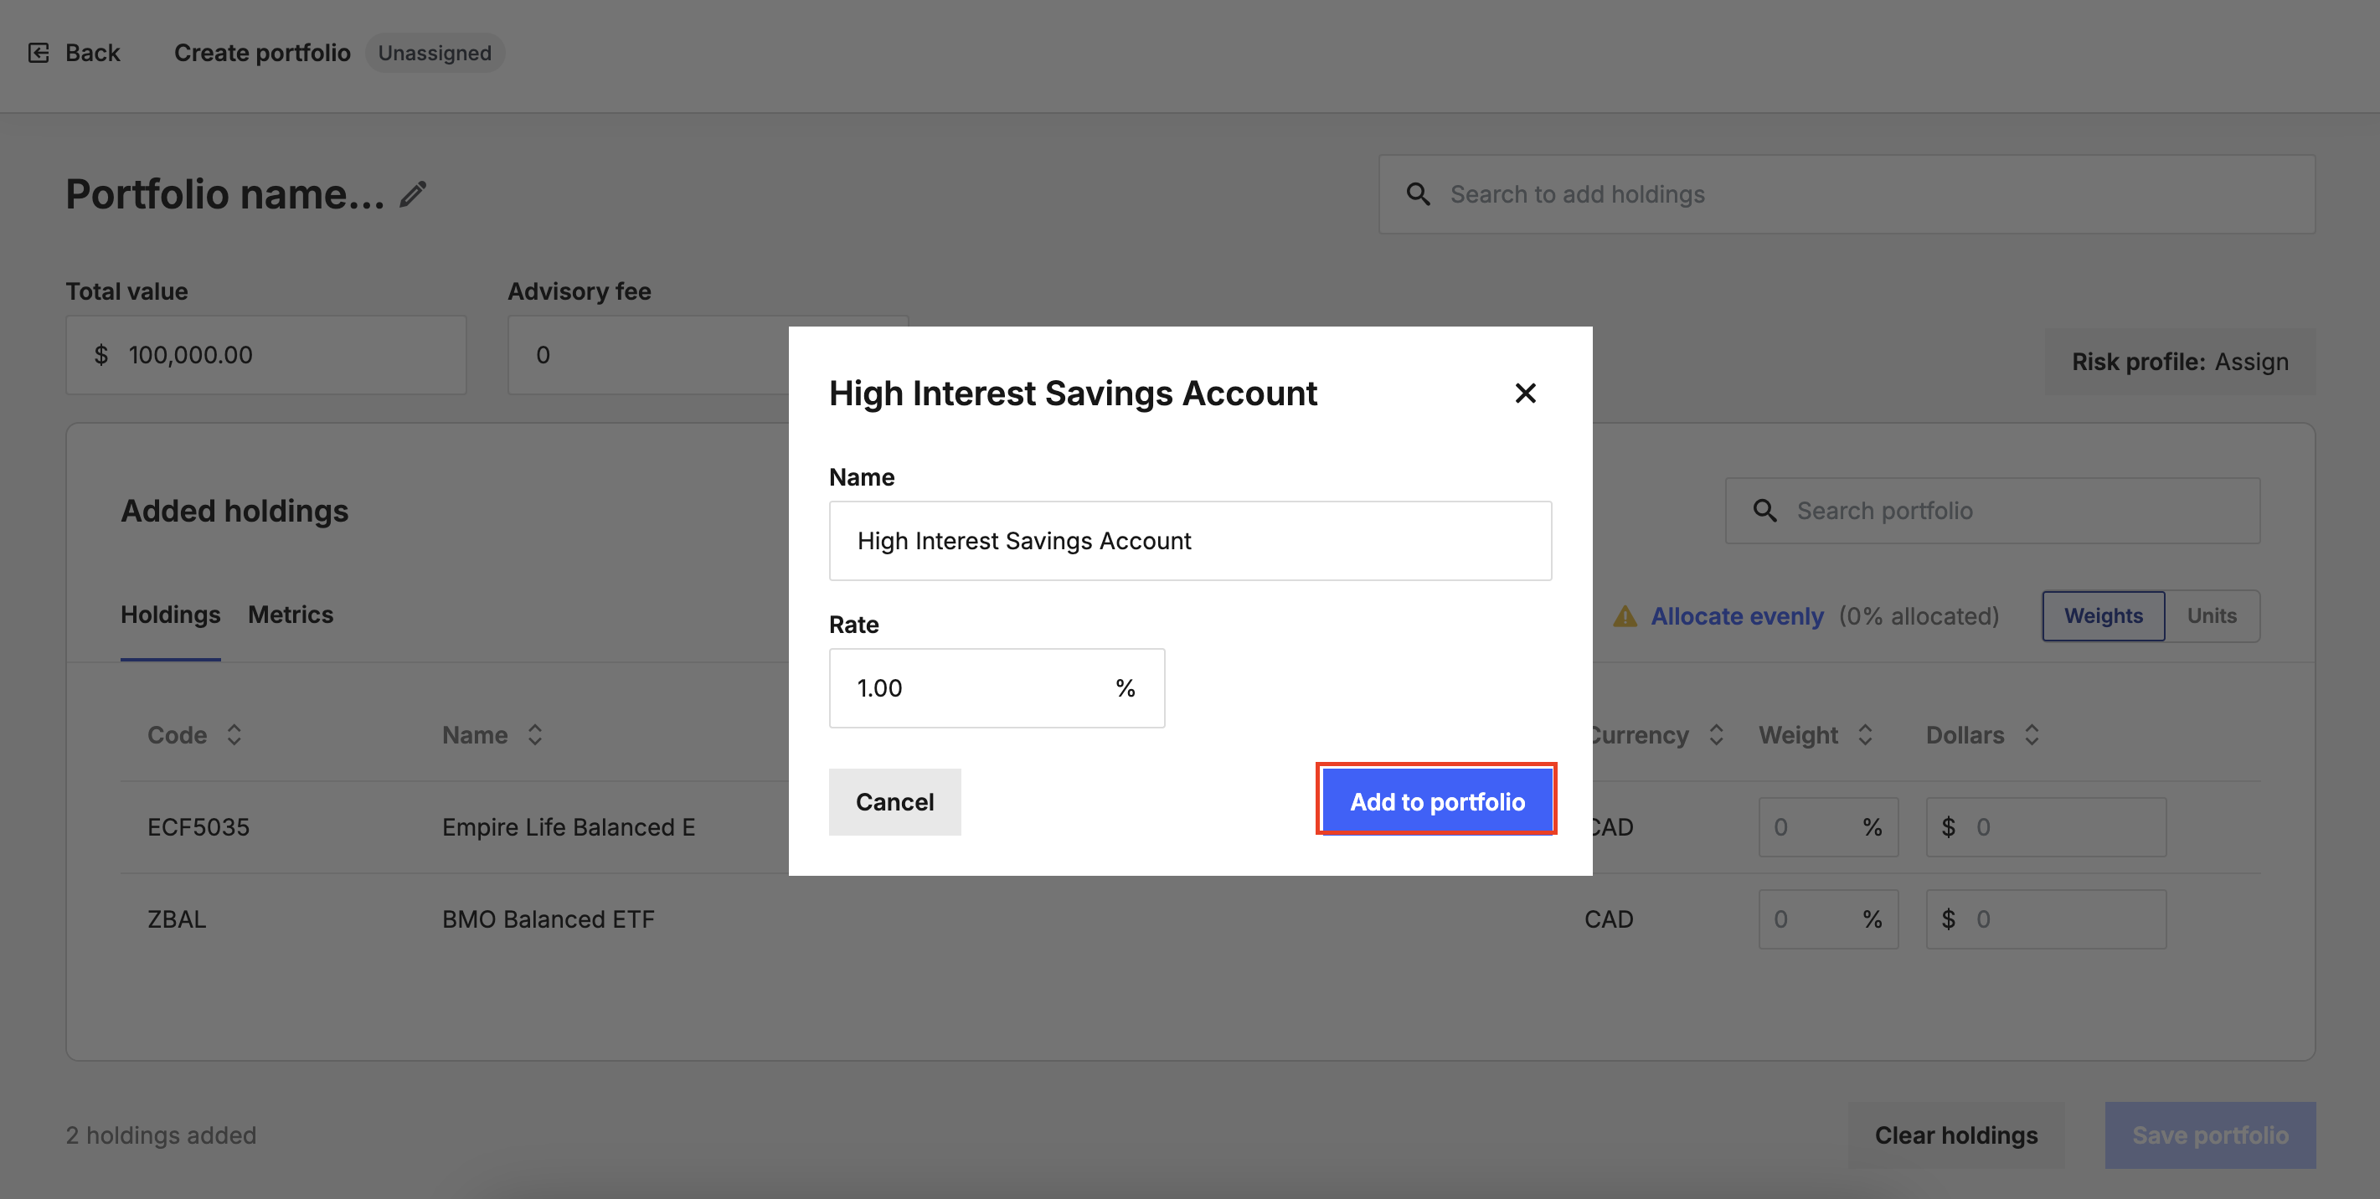Focus Search to add holdings field
Screen dimensions: 2380x1199
1847,194
